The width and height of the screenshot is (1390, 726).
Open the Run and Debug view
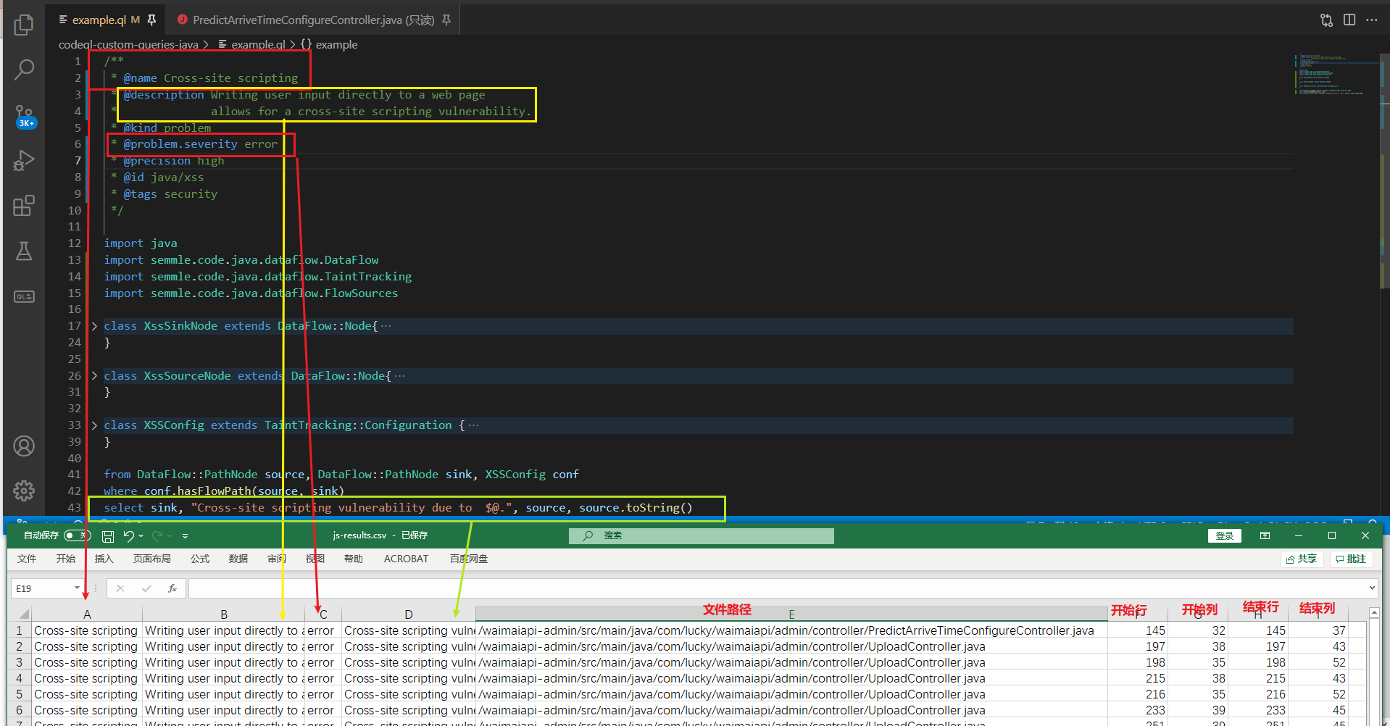(24, 160)
